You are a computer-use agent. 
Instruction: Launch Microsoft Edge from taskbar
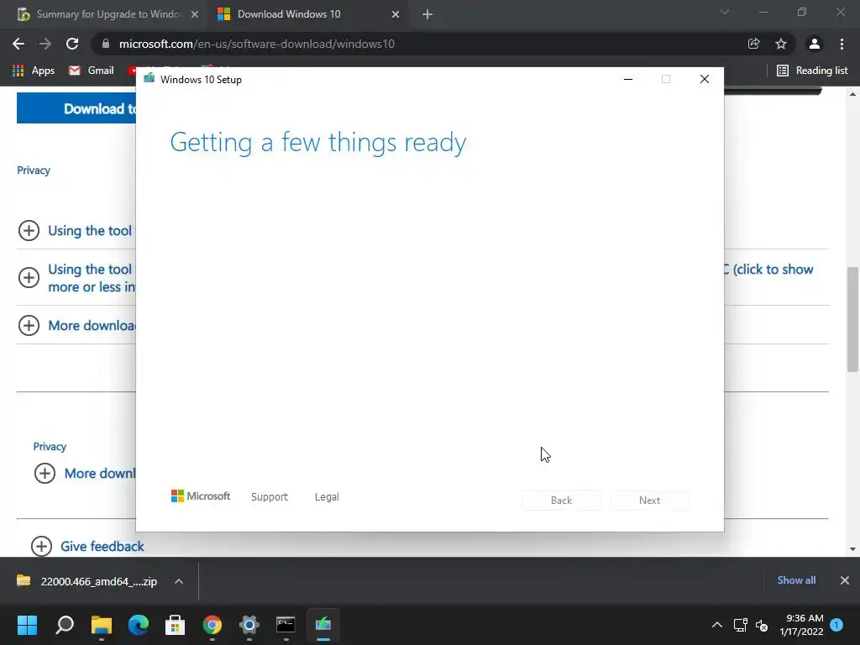tap(139, 625)
